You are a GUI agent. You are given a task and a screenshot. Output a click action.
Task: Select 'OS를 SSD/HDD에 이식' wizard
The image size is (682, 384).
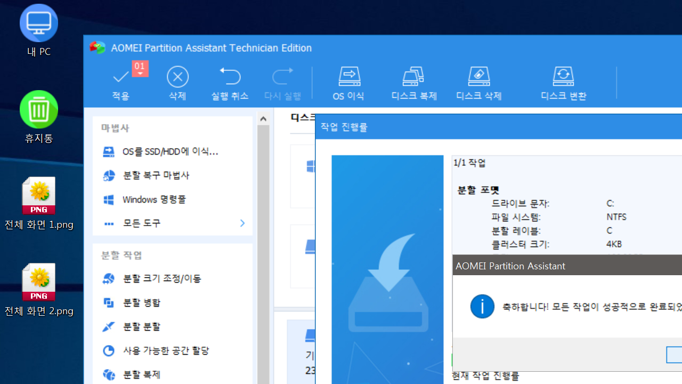[170, 152]
